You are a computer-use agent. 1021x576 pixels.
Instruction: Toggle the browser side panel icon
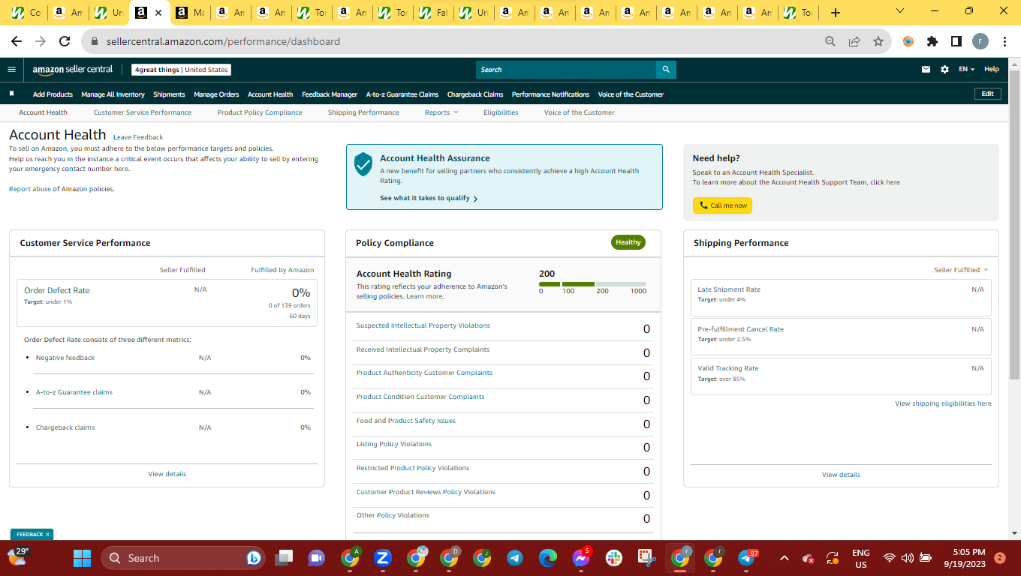tap(956, 41)
